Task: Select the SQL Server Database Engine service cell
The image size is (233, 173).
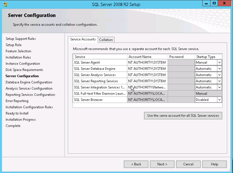Action: click(100, 69)
